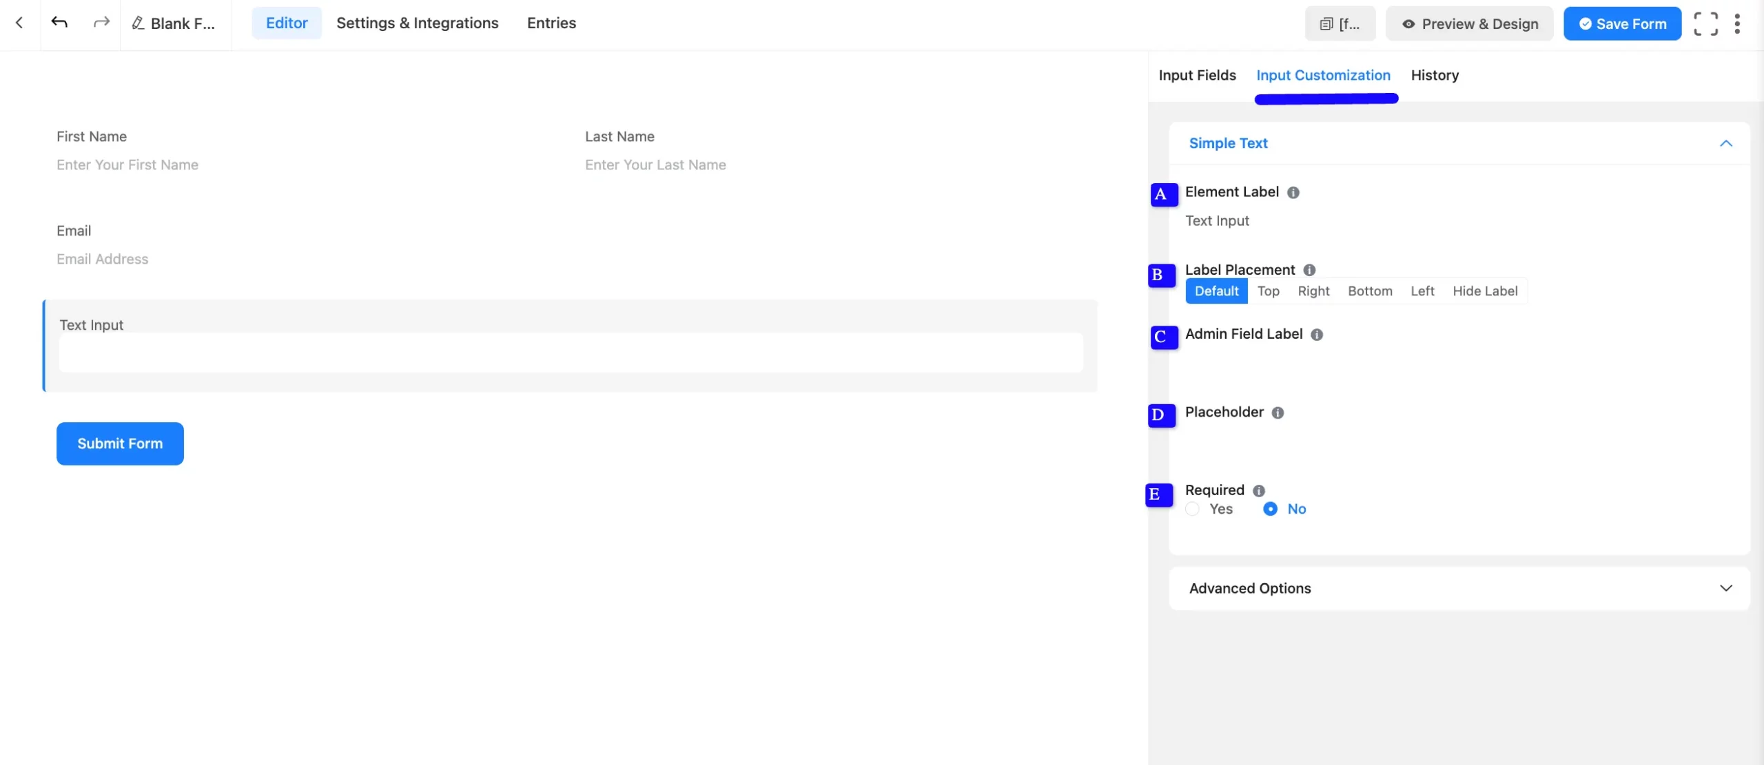
Task: Set label placement to Default
Action: pyautogui.click(x=1216, y=291)
